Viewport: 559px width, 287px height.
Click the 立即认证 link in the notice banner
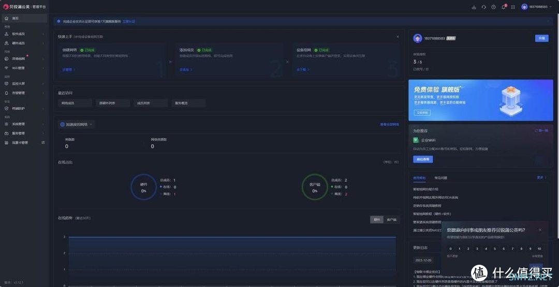click(129, 21)
